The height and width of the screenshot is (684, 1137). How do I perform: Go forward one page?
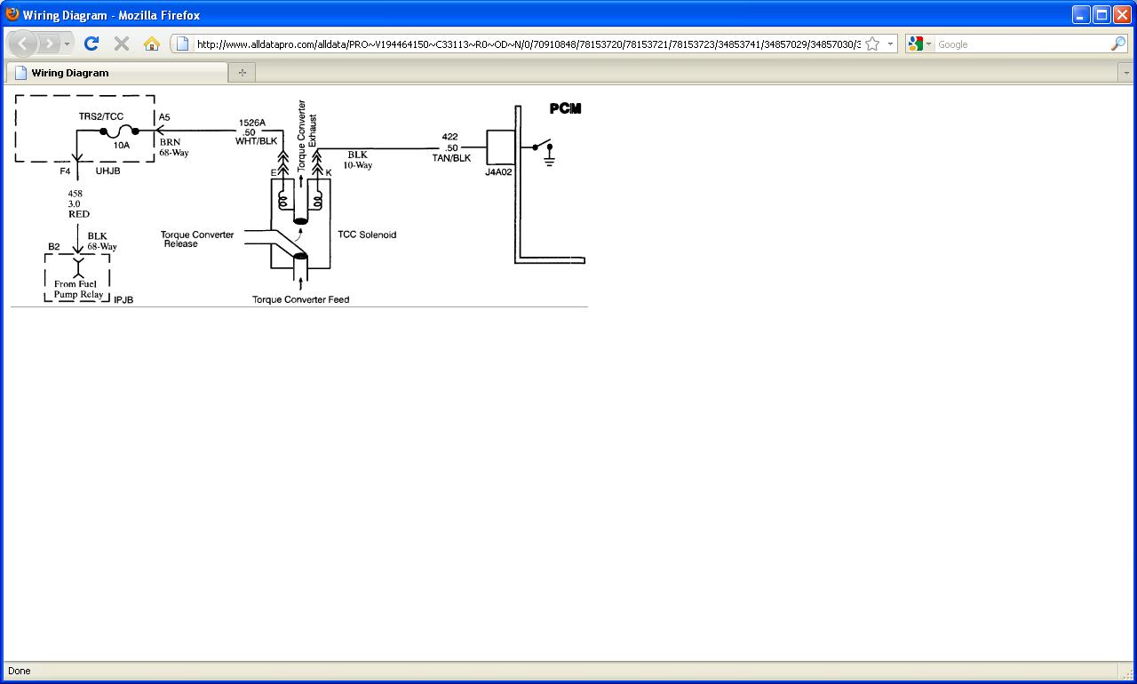click(49, 44)
